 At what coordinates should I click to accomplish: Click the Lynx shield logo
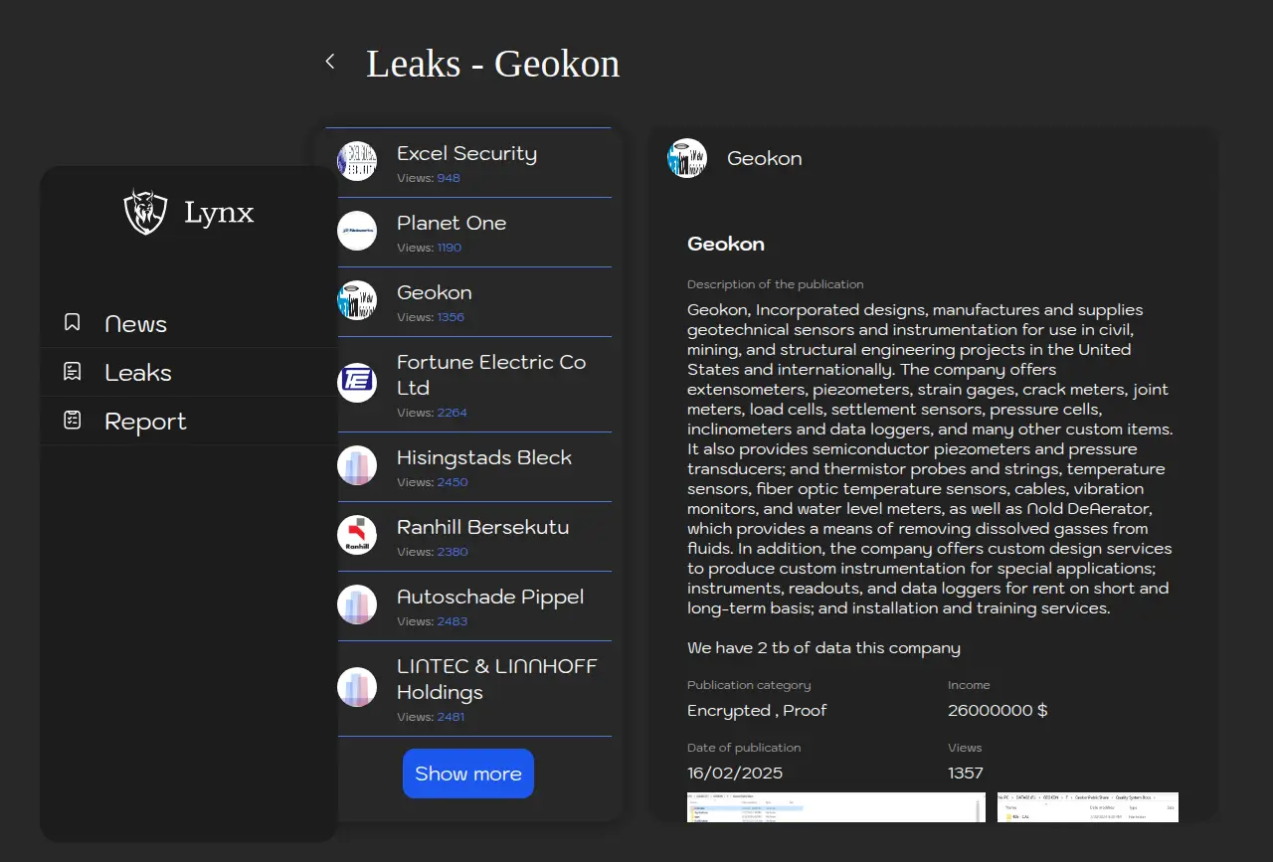click(145, 212)
